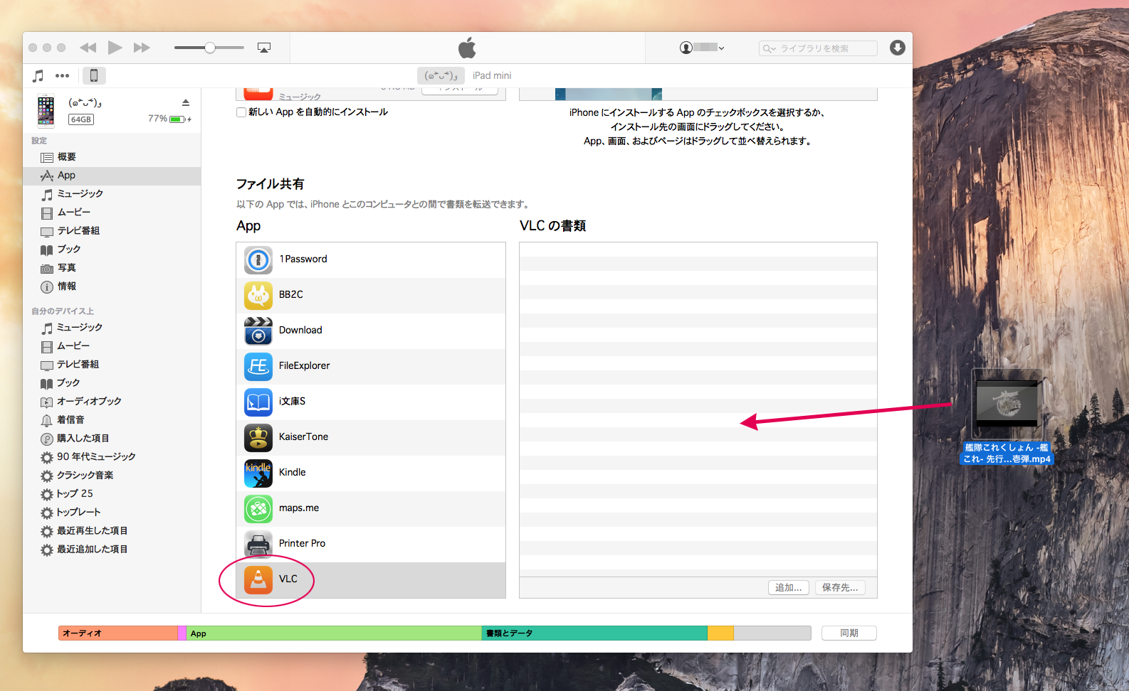Click オーディオ segment in storage bar

pyautogui.click(x=118, y=633)
